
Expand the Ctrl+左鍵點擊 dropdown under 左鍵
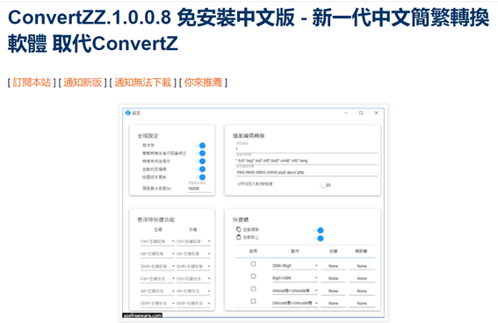157,241
